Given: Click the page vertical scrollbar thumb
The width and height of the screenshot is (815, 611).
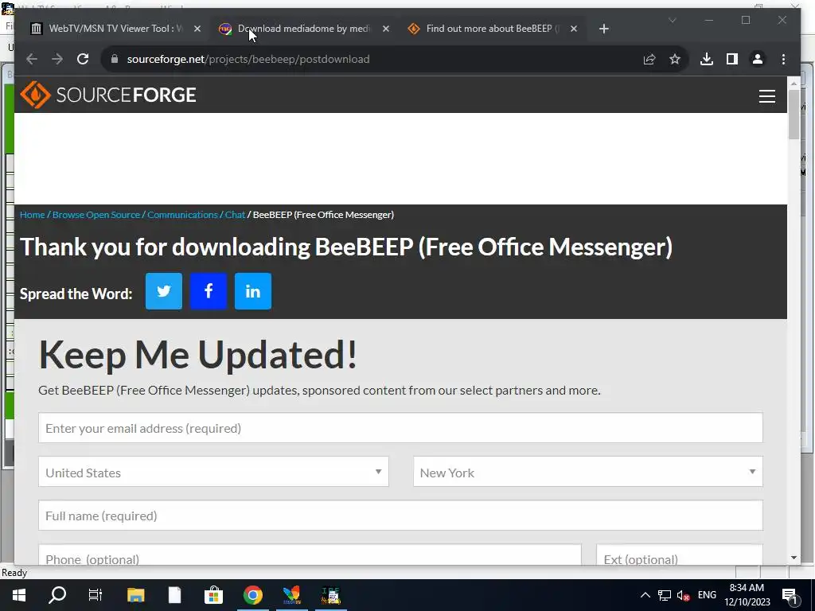Looking at the screenshot, I should pos(794,115).
